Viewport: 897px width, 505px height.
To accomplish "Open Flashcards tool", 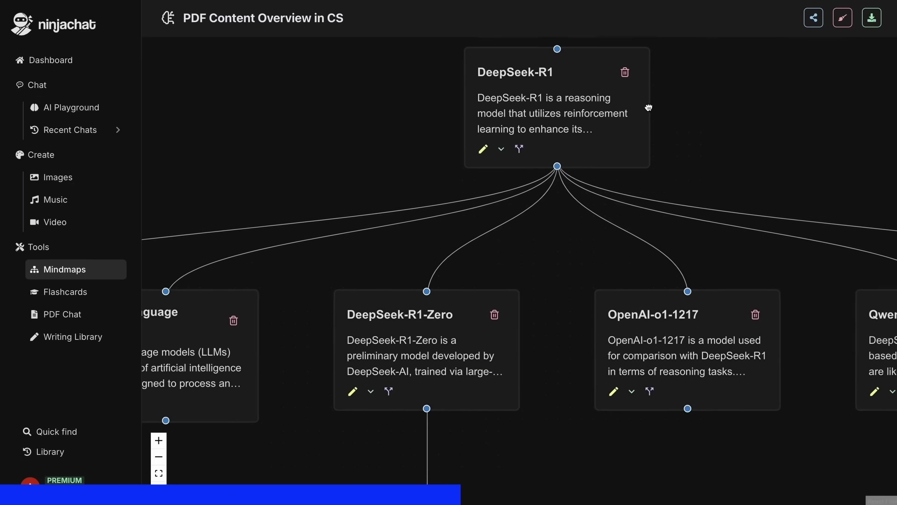I will coord(58,292).
